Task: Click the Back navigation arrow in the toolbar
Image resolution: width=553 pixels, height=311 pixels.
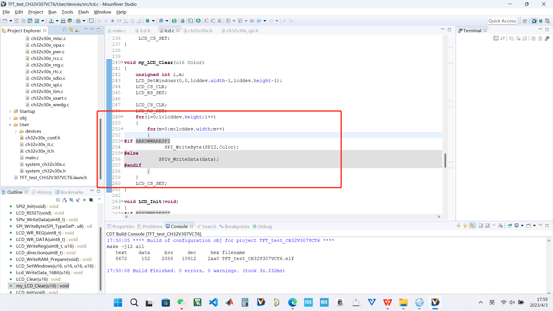Action: coord(259,21)
